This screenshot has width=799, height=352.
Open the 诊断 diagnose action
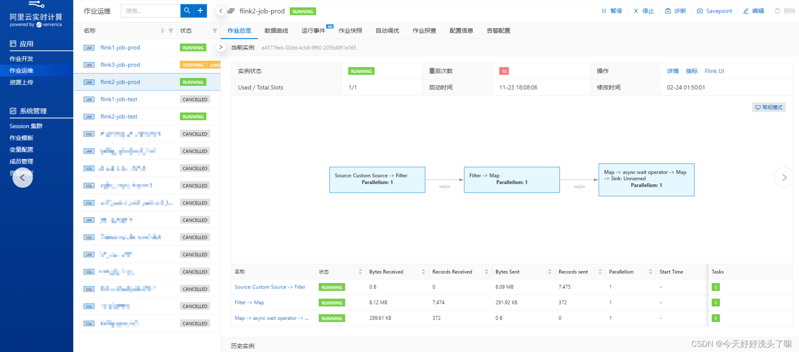click(675, 11)
